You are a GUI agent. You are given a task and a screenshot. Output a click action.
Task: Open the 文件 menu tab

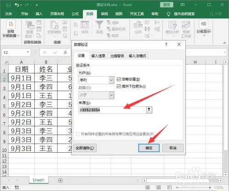click(8, 14)
